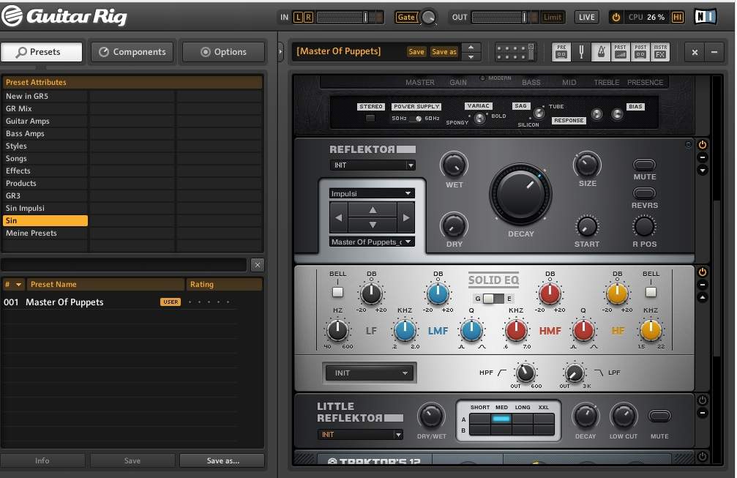
Task: Sort by Rating column header
Action: pos(225,284)
